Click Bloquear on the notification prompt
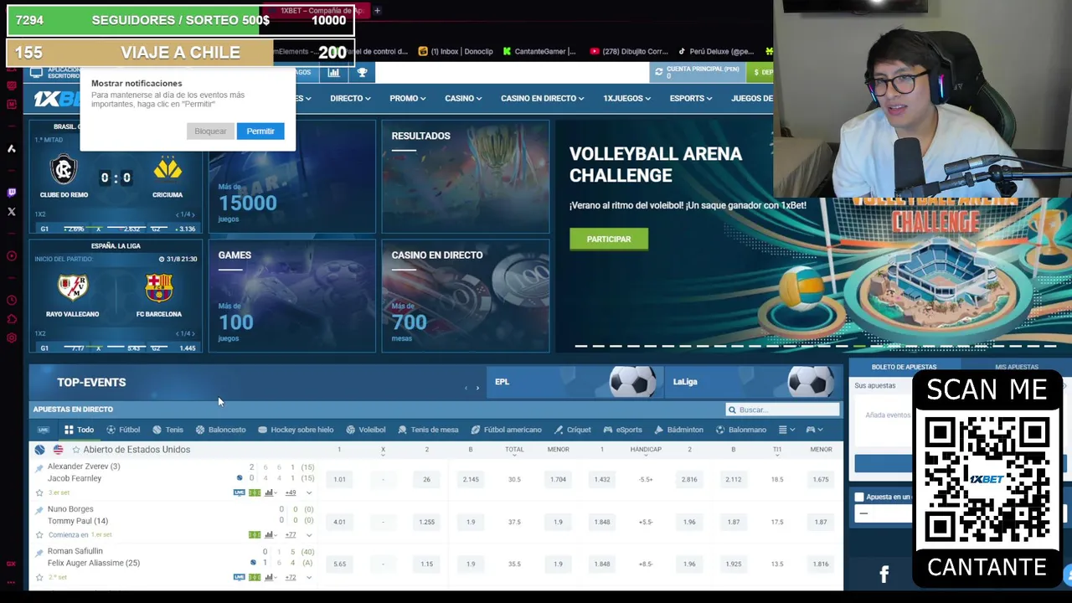The height and width of the screenshot is (603, 1072). pyautogui.click(x=210, y=131)
